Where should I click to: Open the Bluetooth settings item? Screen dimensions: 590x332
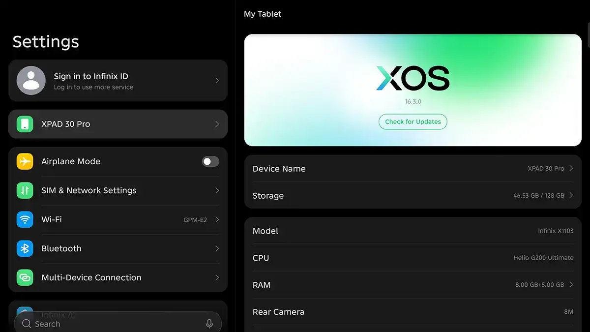(x=118, y=248)
